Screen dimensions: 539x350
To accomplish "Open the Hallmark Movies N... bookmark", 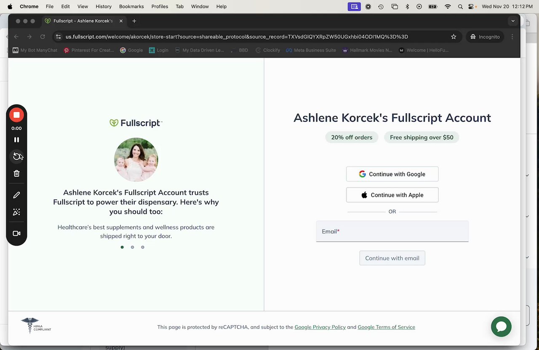I will 367,50.
